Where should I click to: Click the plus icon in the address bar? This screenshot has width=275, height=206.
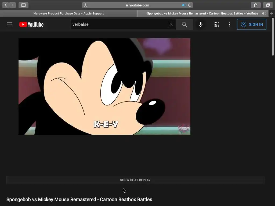pyautogui.click(x=85, y=5)
